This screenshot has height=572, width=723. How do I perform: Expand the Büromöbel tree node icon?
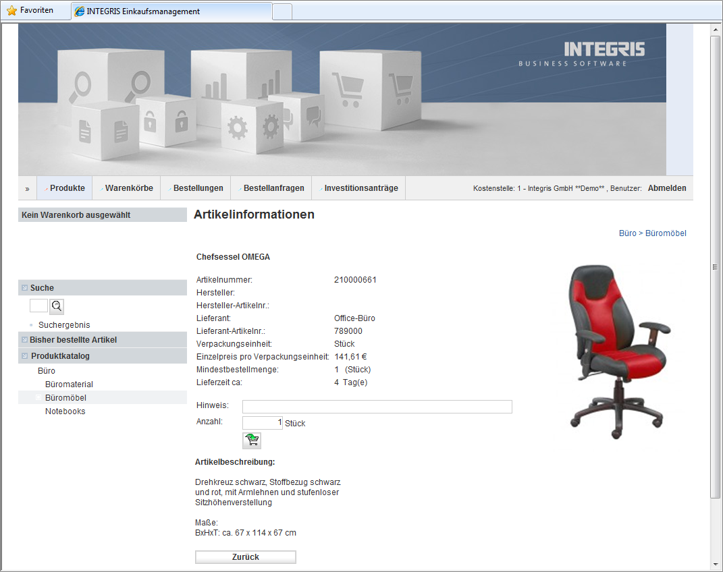coord(38,397)
